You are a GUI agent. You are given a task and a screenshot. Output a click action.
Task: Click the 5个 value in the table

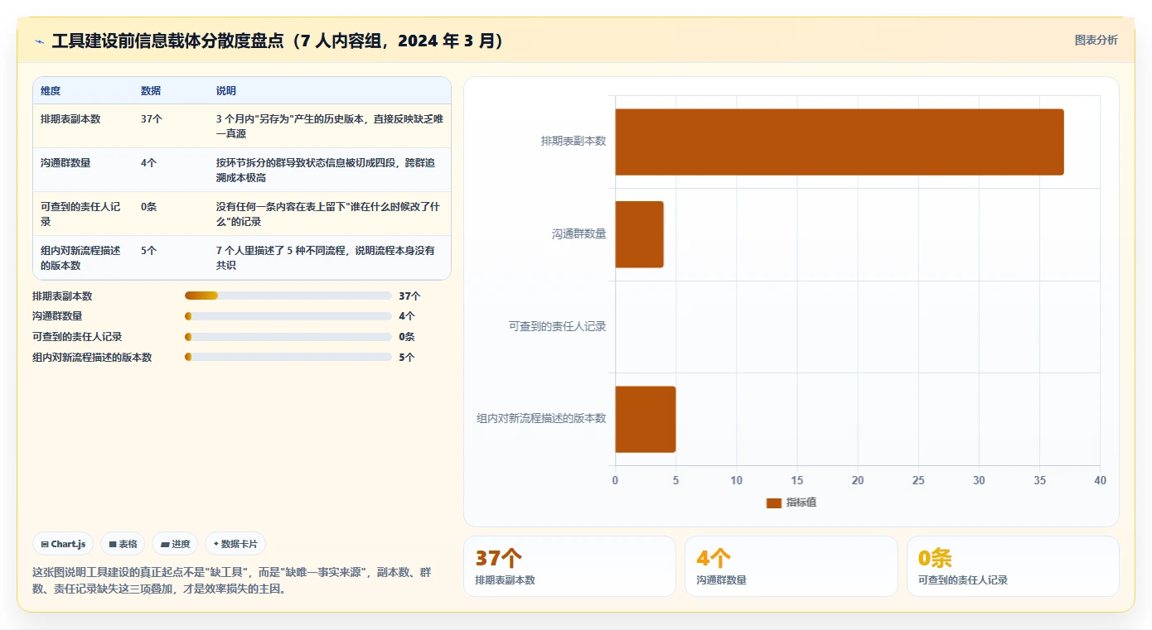tap(148, 251)
